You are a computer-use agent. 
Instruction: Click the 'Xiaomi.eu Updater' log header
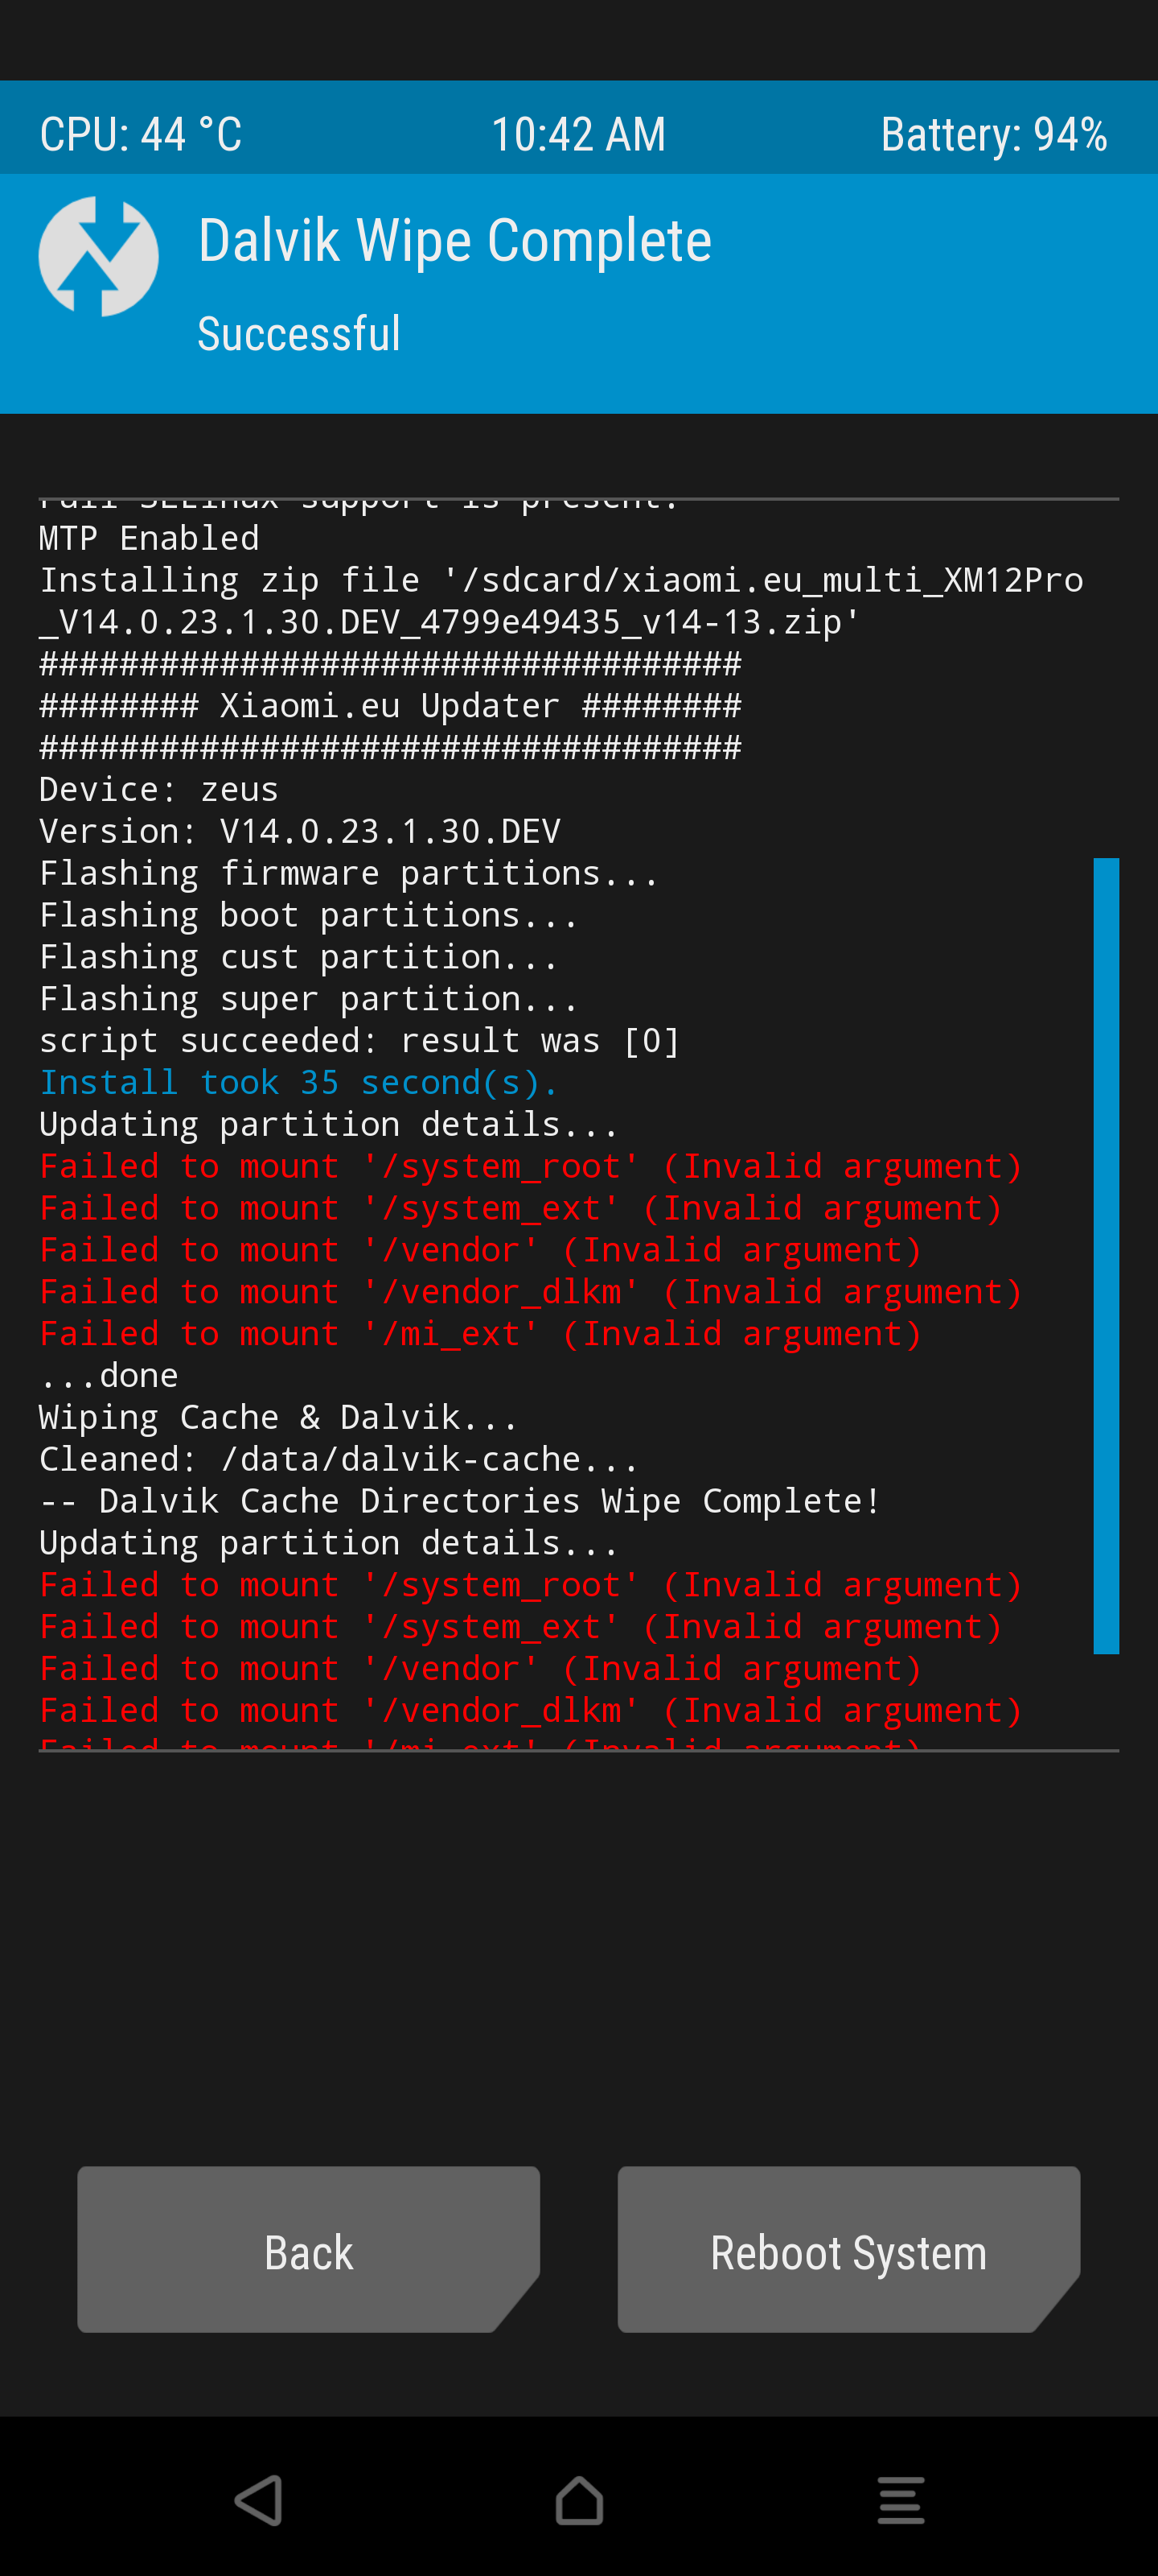(x=391, y=705)
